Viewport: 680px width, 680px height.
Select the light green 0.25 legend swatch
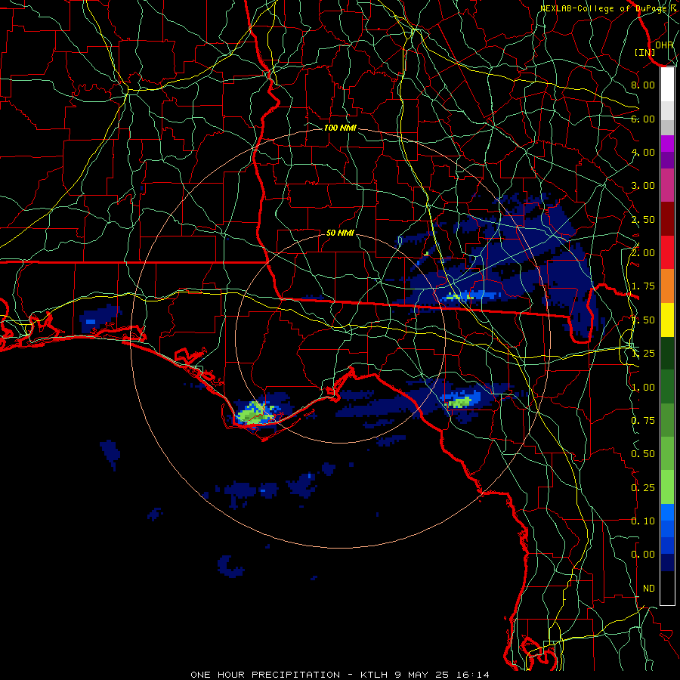coord(667,487)
